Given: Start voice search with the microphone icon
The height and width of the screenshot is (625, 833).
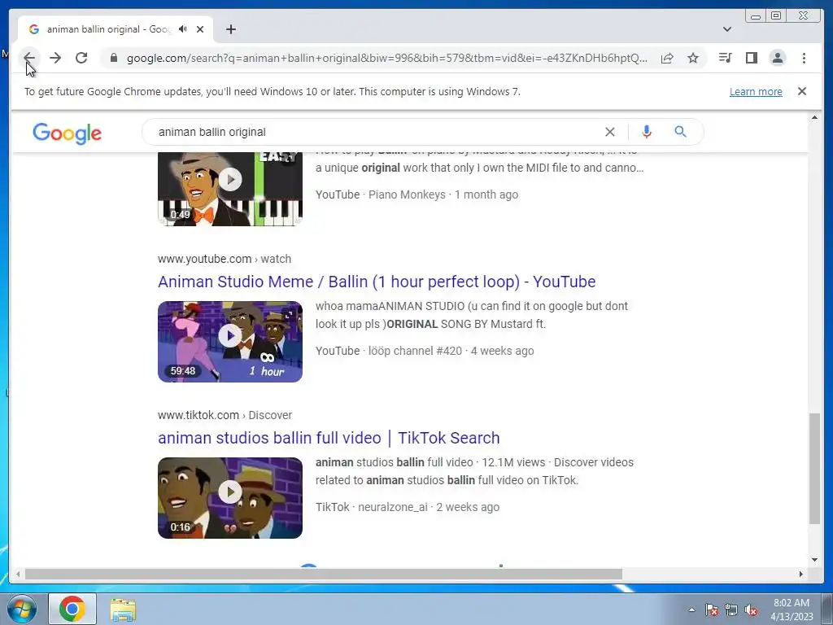Looking at the screenshot, I should pyautogui.click(x=646, y=132).
